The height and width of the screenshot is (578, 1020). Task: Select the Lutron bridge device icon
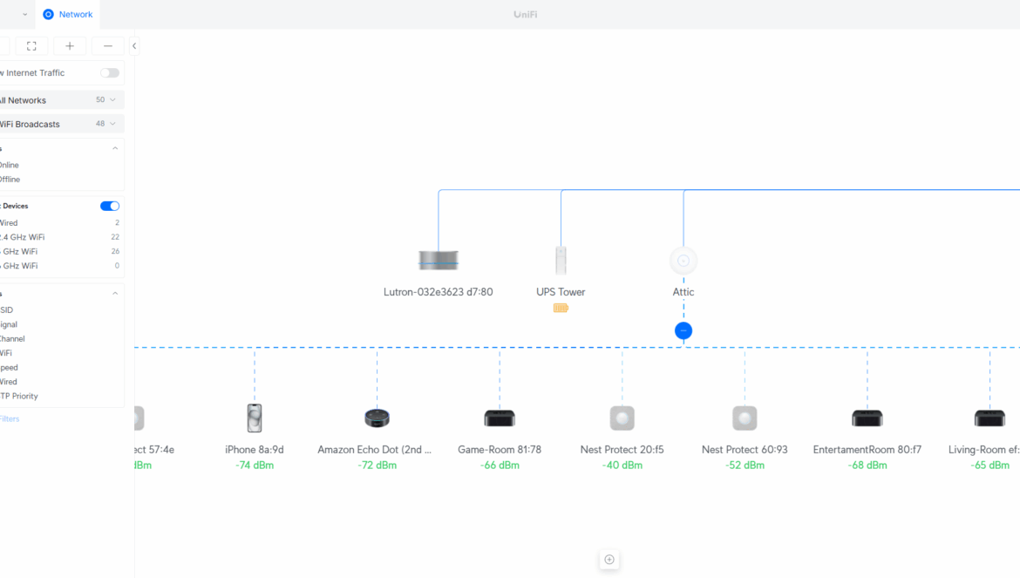[x=438, y=261]
